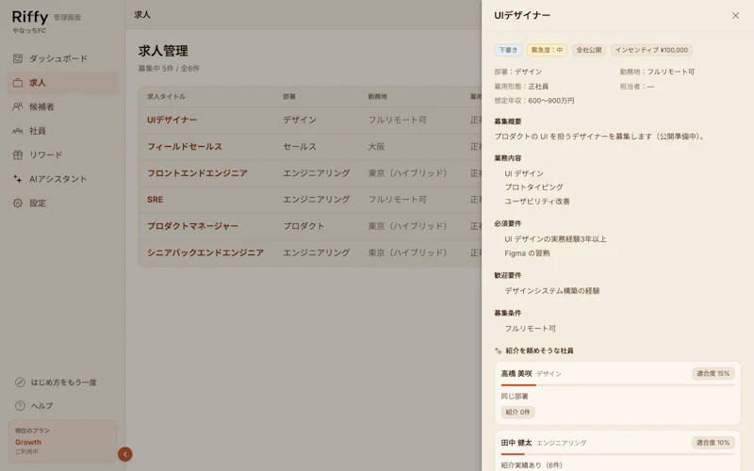Click the 適合度 10% badge
This screenshot has height=471, width=754.
(x=713, y=443)
